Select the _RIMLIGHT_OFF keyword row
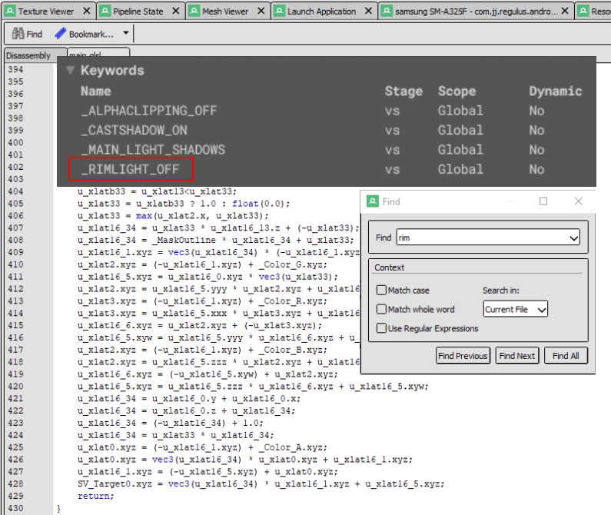Screen dimensions: 611x515 point(131,169)
